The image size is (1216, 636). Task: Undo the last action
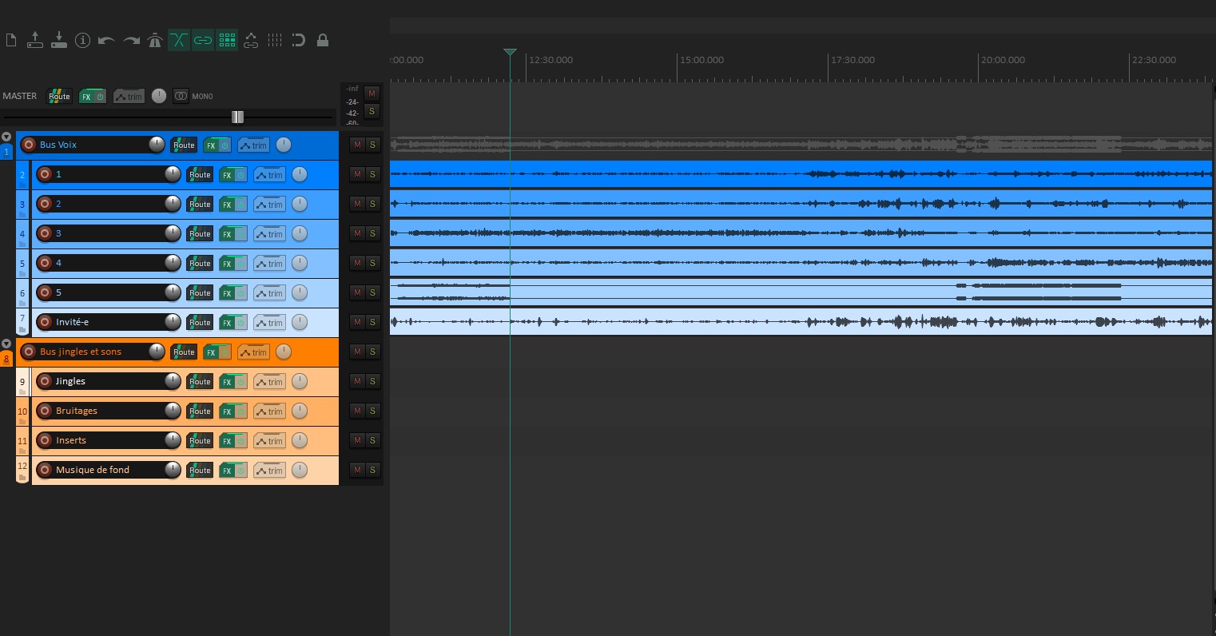pyautogui.click(x=106, y=40)
